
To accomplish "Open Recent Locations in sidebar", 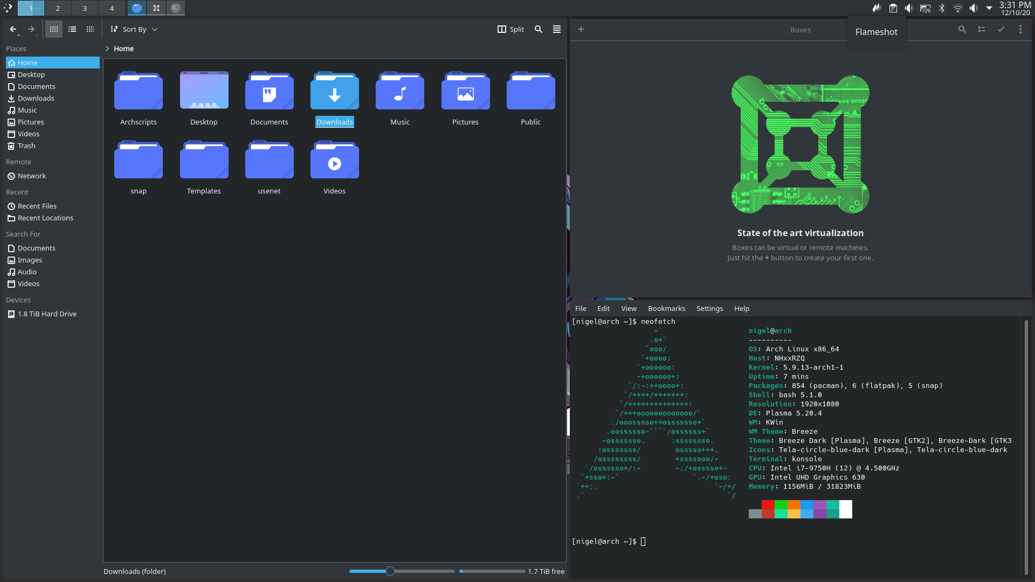I will coord(53,218).
